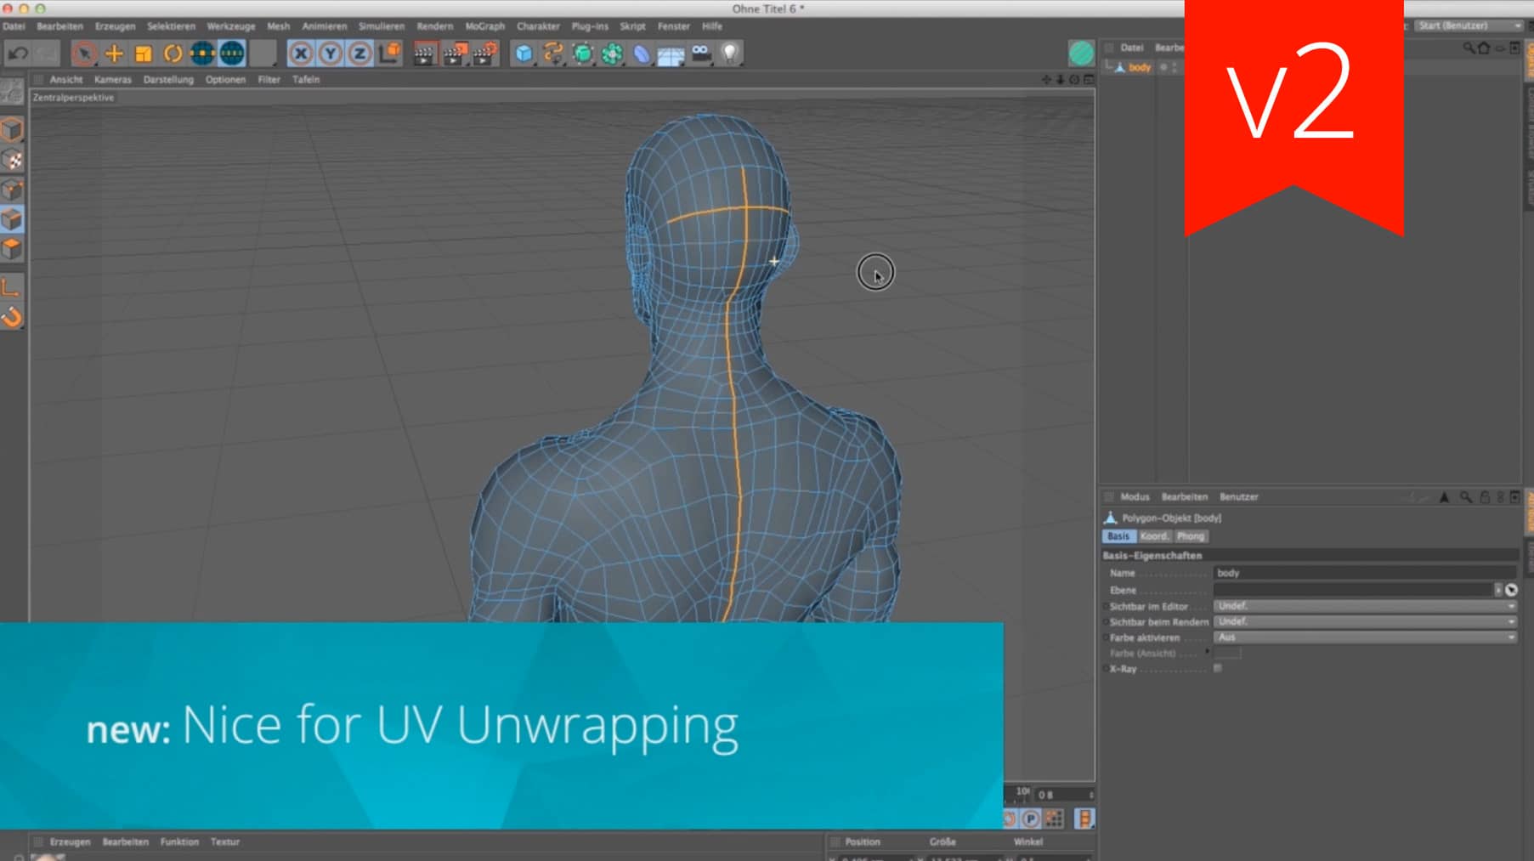Select the Live Selection tool
This screenshot has width=1534, height=861.
pos(85,53)
